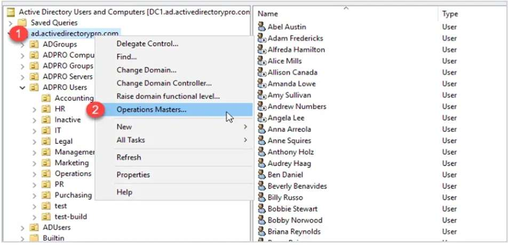Click the Bobby Norwood user icon
The height and width of the screenshot is (245, 509).
(261, 220)
